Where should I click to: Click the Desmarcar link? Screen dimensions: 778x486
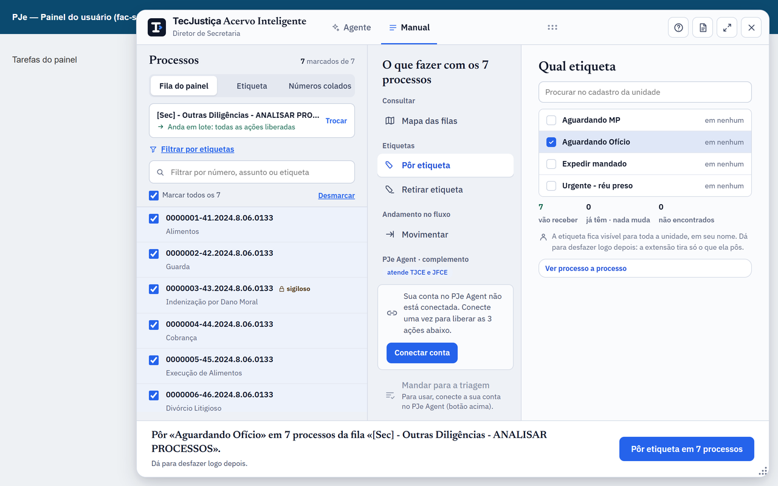point(337,196)
